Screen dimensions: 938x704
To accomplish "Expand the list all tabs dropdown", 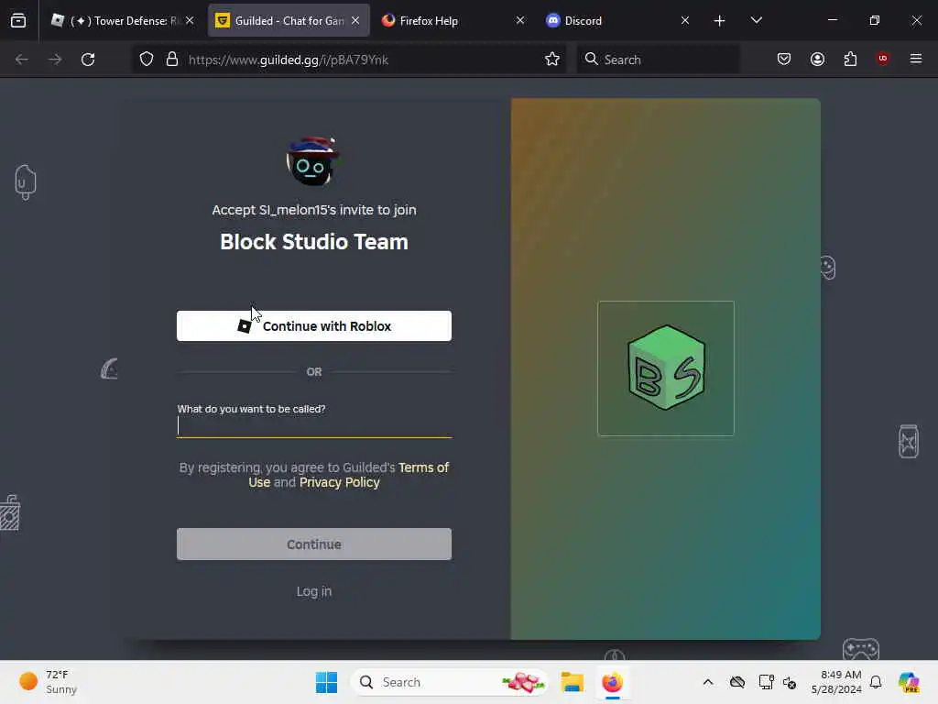I will (x=756, y=20).
